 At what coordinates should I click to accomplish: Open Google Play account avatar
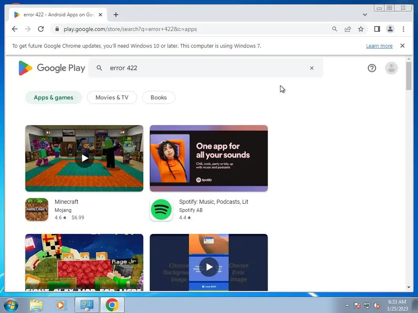pyautogui.click(x=391, y=68)
